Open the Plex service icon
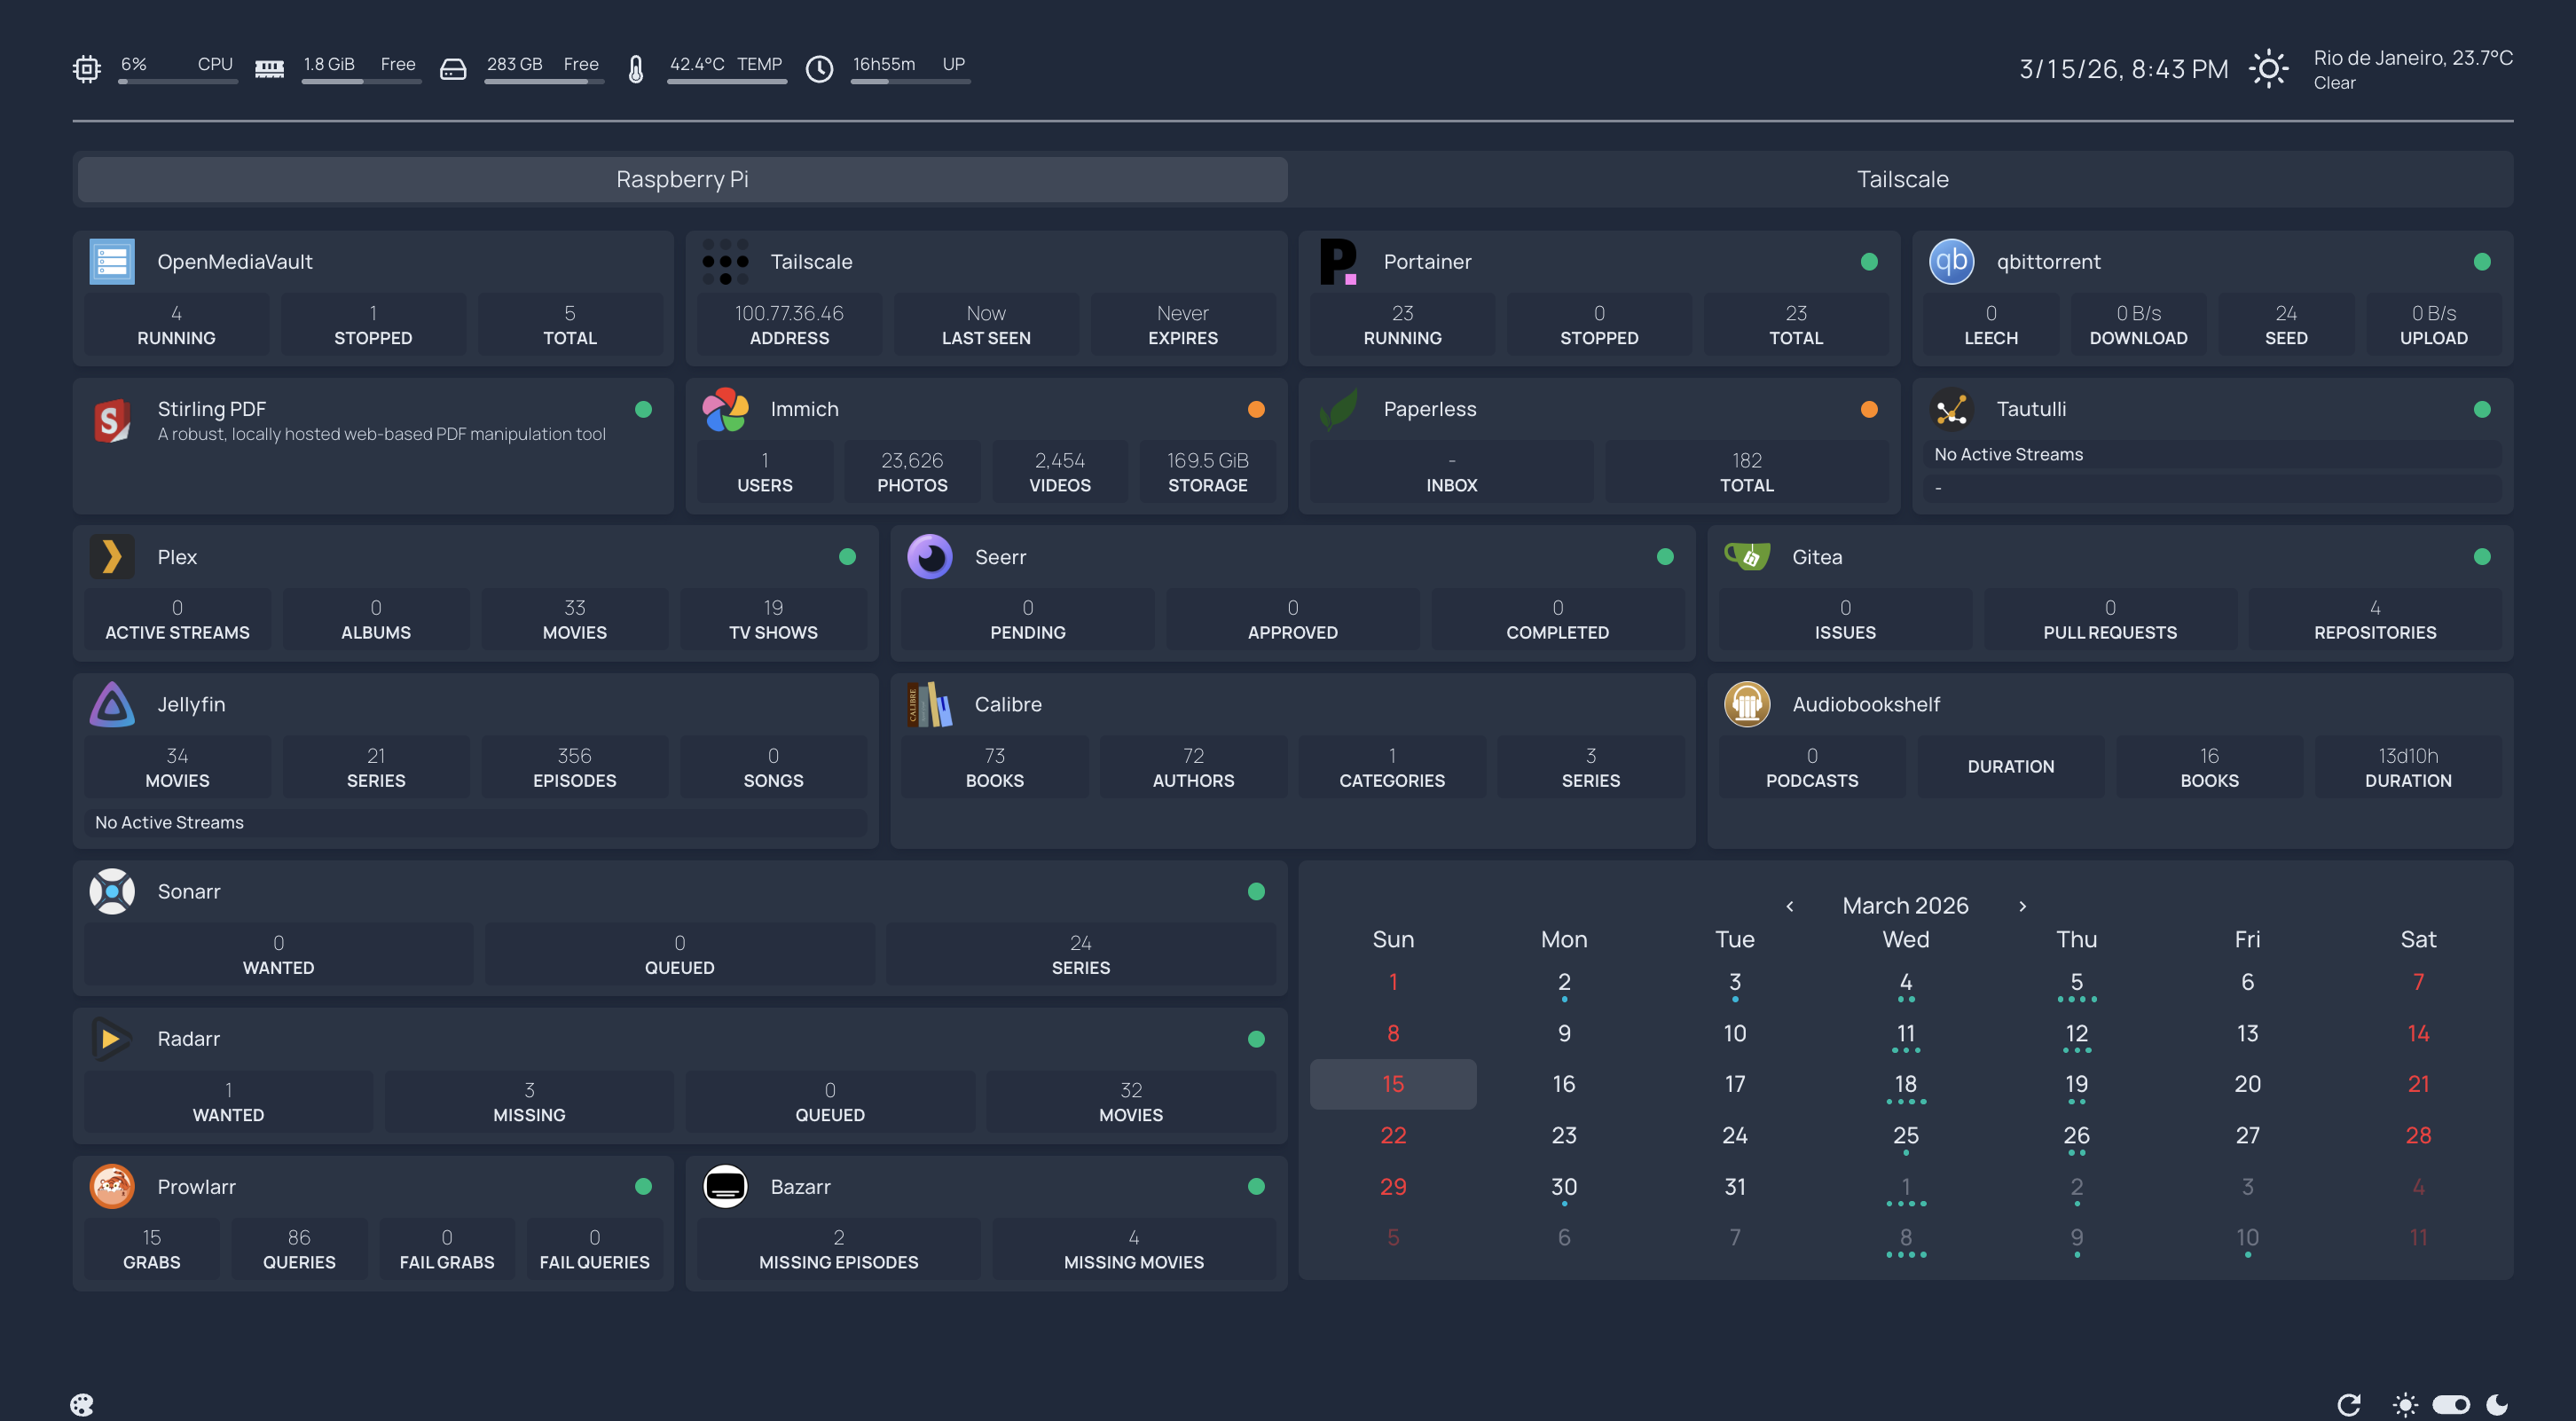The image size is (2576, 1421). pos(112,557)
